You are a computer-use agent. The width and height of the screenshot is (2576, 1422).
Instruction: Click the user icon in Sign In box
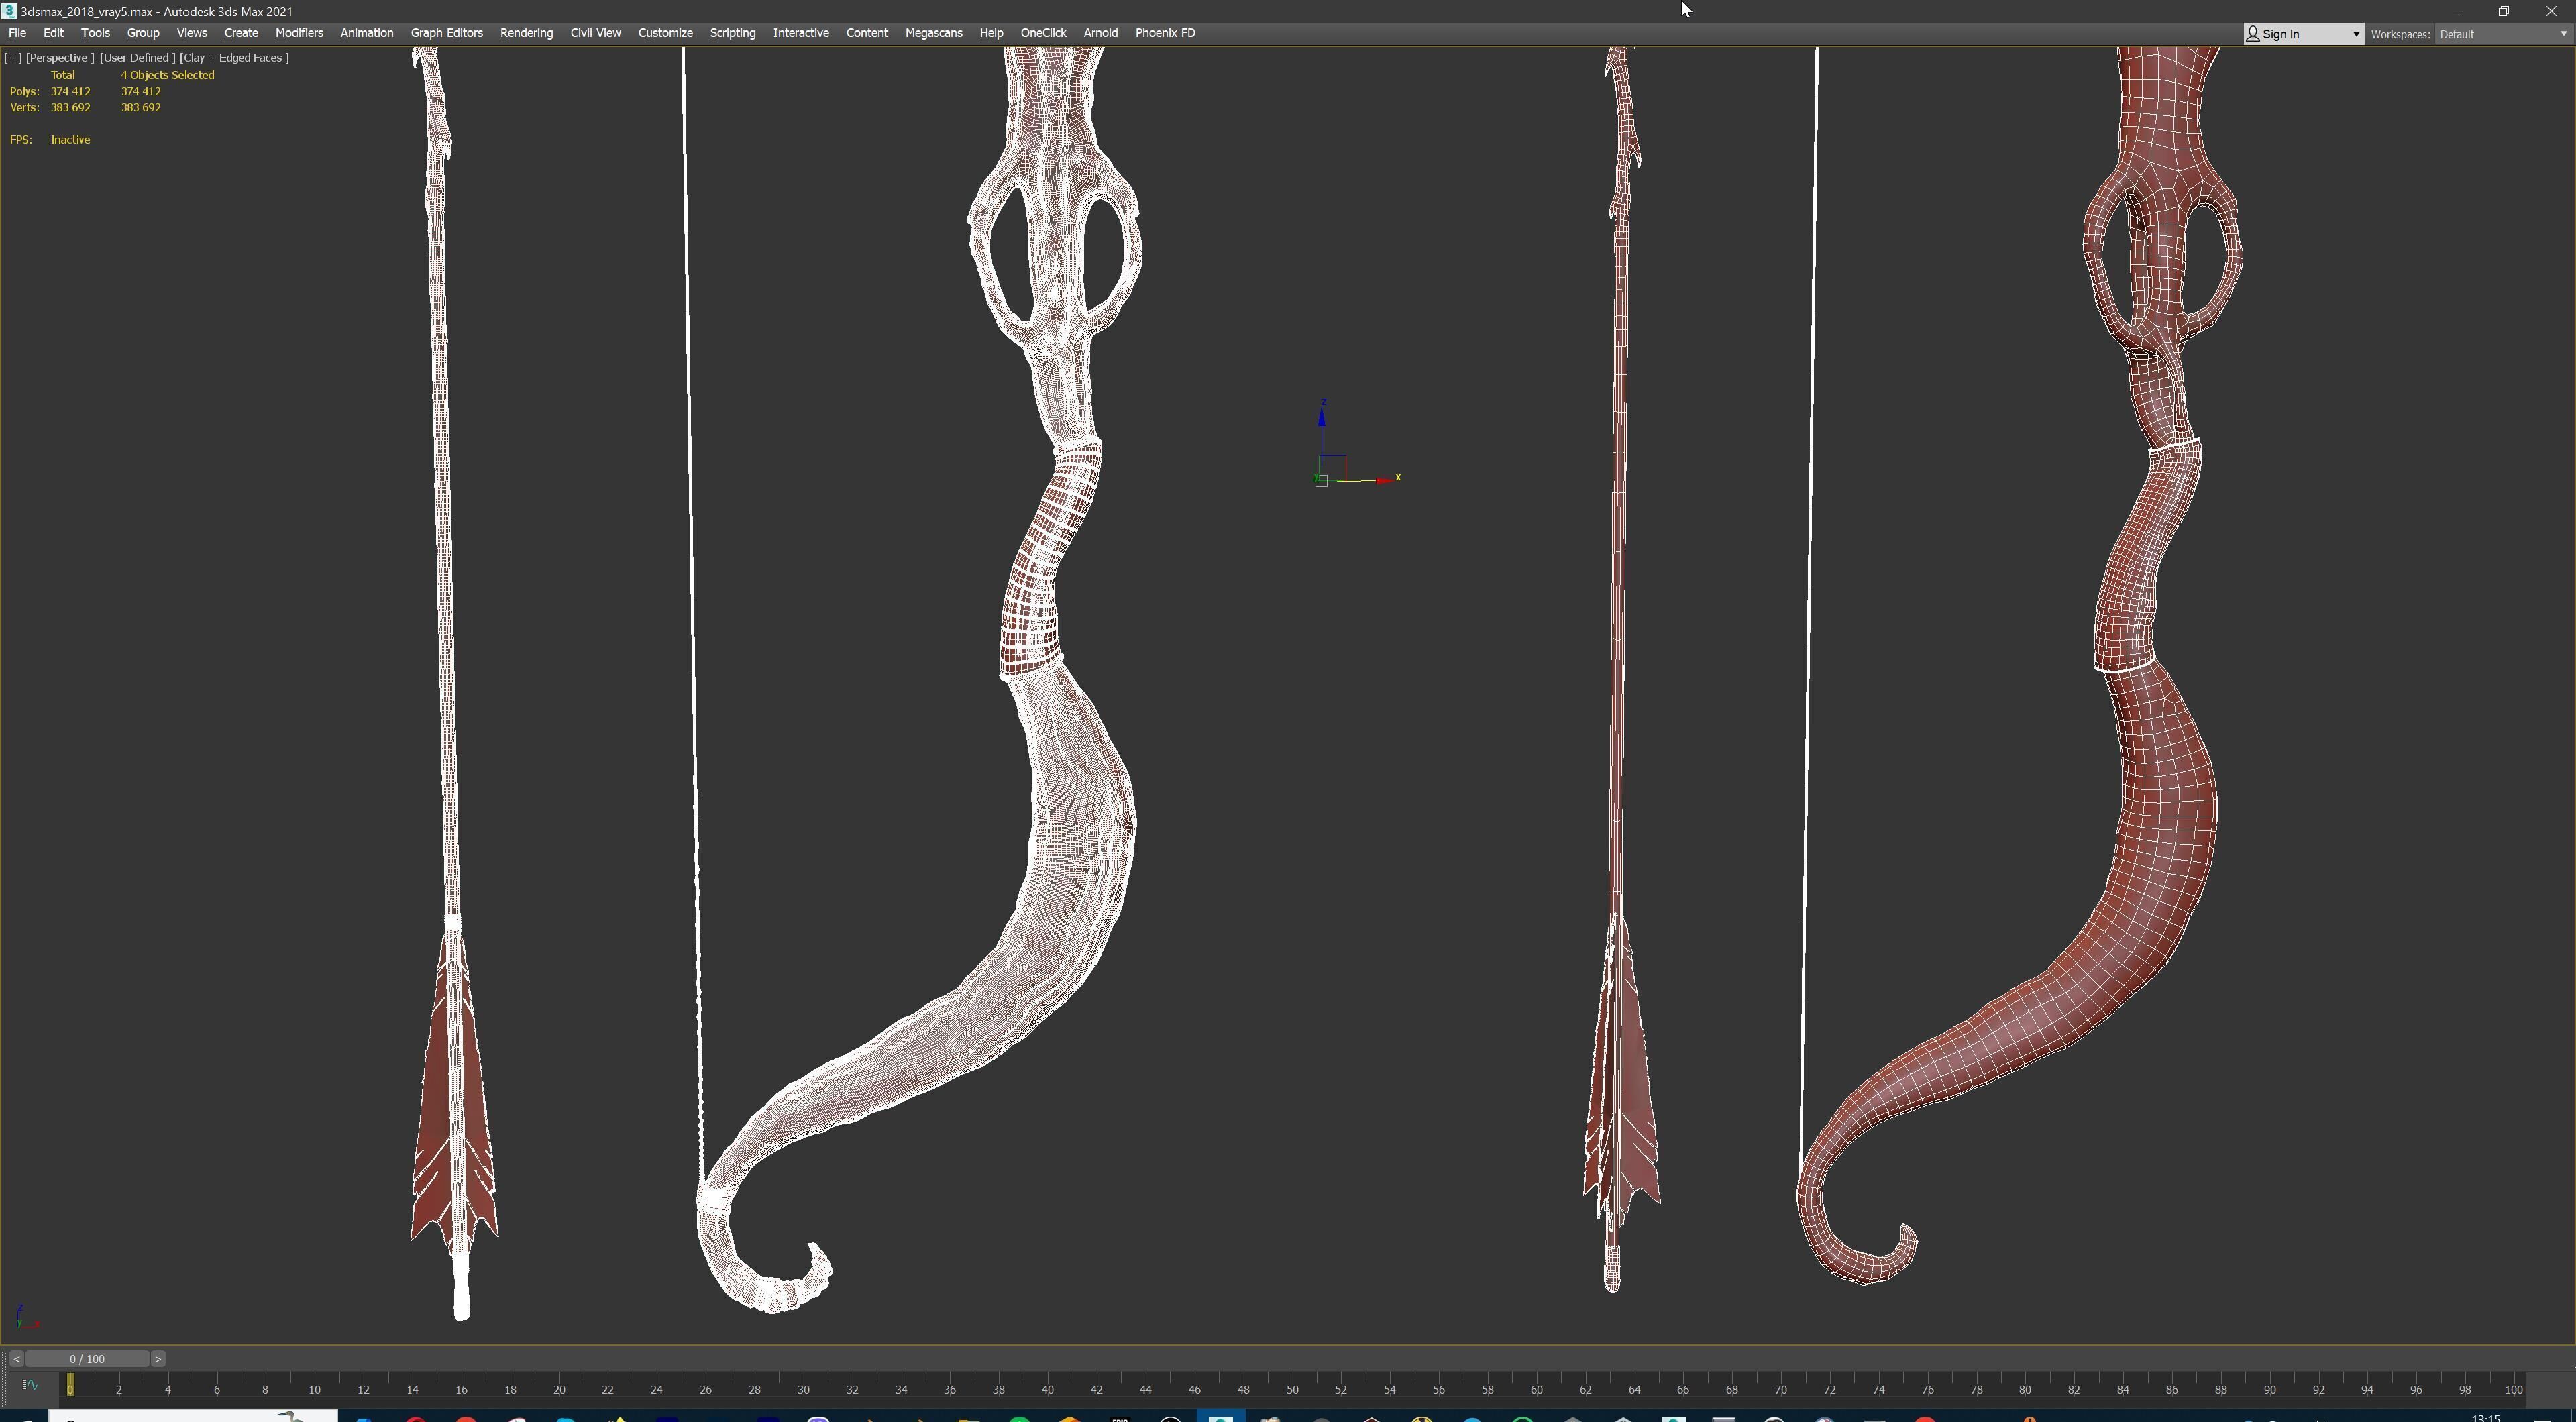[x=2254, y=34]
